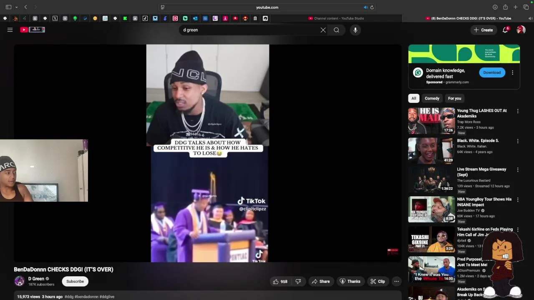Click the youtube.com address bar
Image resolution: width=534 pixels, height=300 pixels.
tap(267, 7)
